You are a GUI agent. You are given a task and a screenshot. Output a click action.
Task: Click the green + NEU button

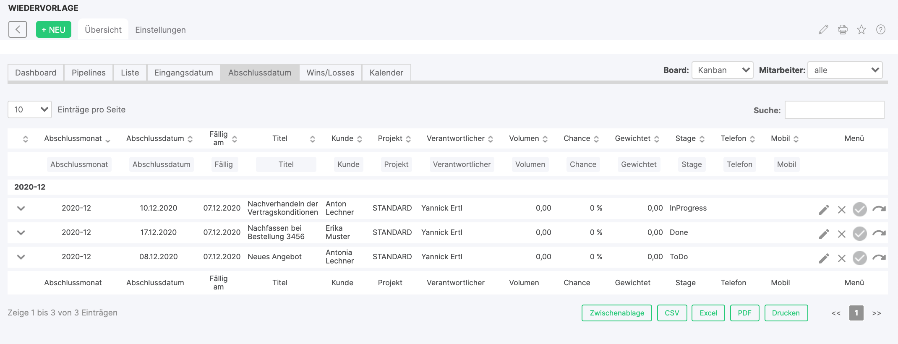[54, 30]
